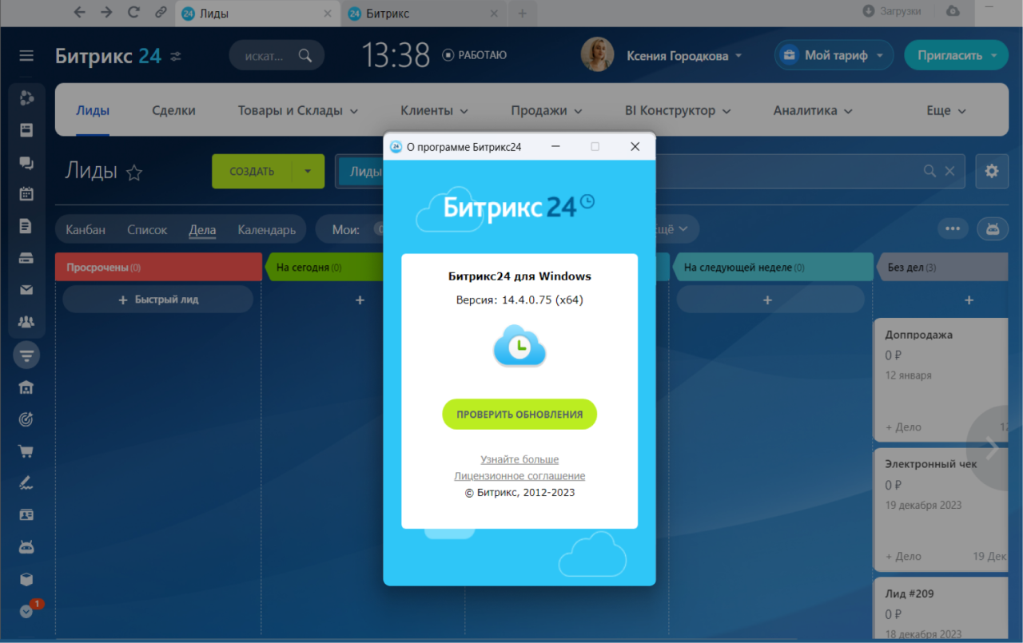Click ПРОВЕРИТЬ ОБНОВЛЕНИЯ button
Viewport: 1023px width, 643px height.
pyautogui.click(x=519, y=415)
